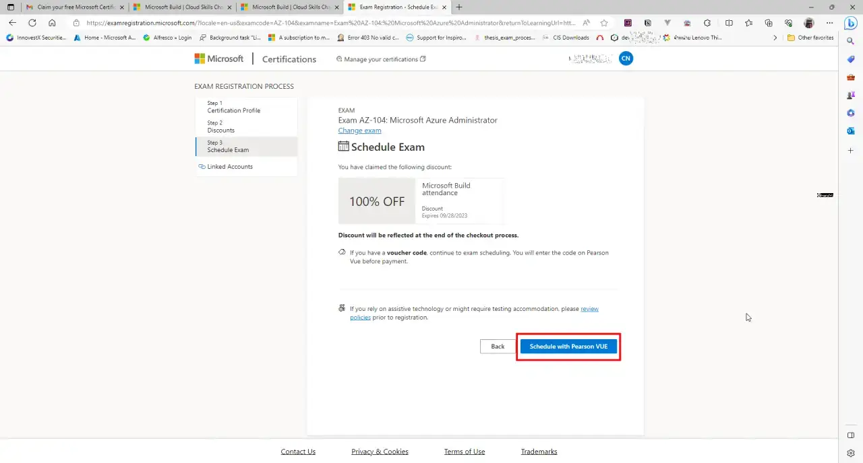The height and width of the screenshot is (463, 863).
Task: Open the Outlook sidebar icon
Action: (x=851, y=131)
